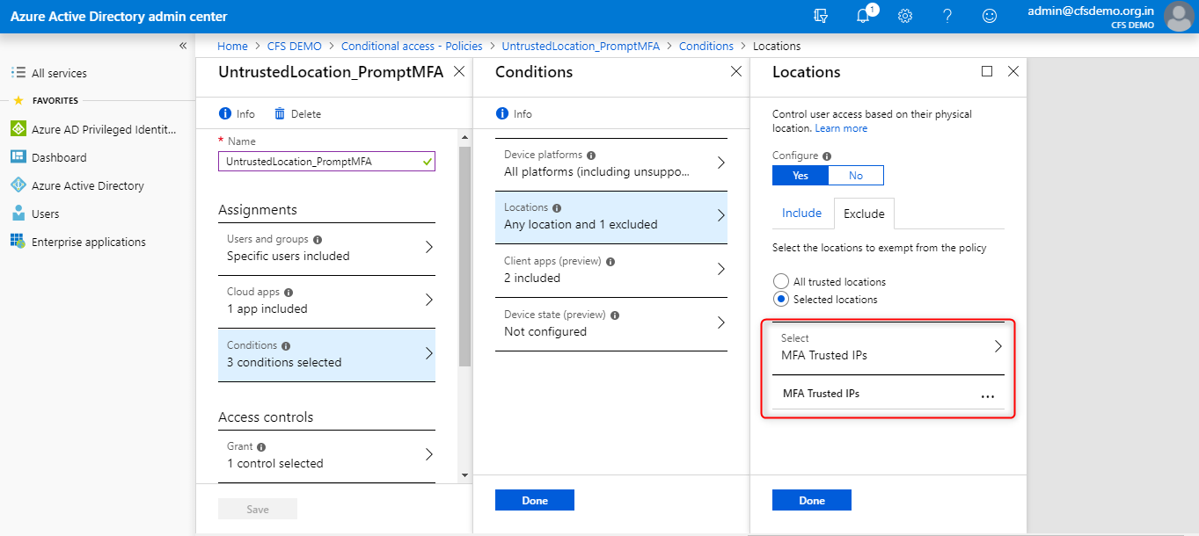The width and height of the screenshot is (1199, 536).
Task: Set Configure toggle to Yes
Action: point(801,175)
